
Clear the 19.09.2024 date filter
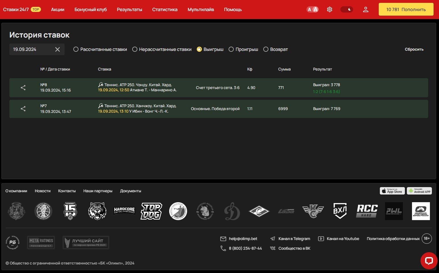[x=57, y=49]
